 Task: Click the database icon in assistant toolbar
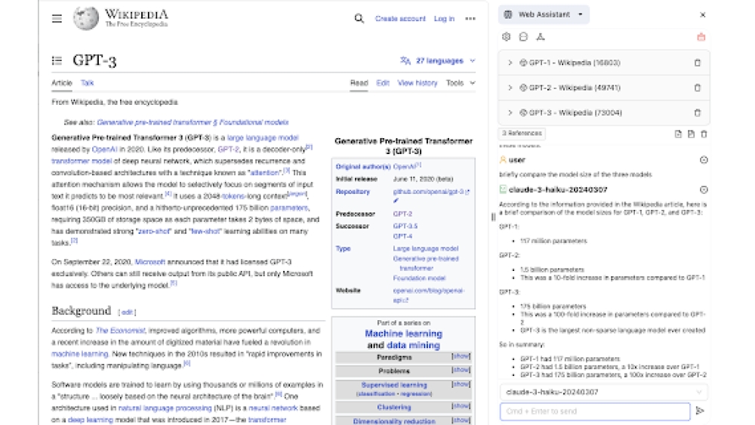coord(523,36)
